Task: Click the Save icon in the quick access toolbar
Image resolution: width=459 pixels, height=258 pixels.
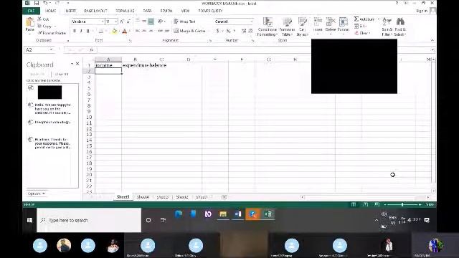Action: 37,3
